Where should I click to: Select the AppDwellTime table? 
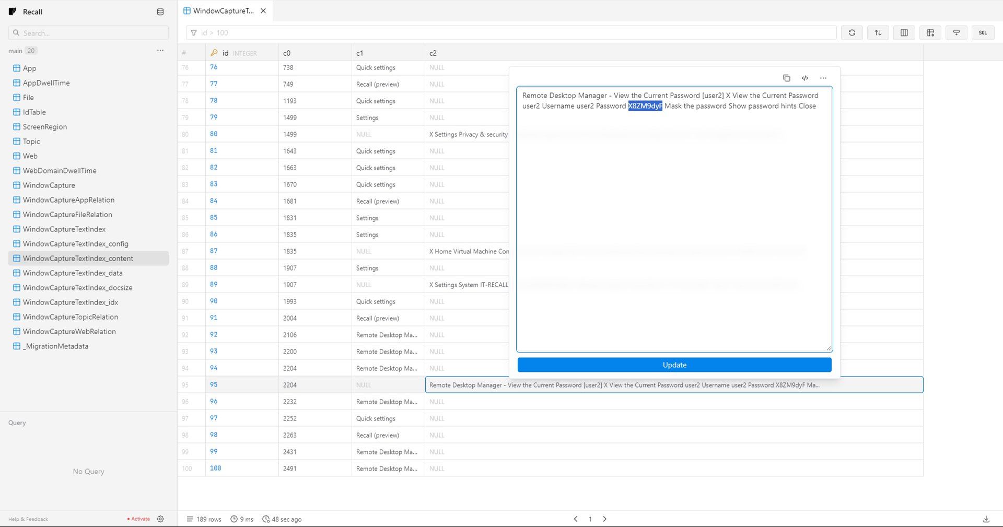[46, 83]
